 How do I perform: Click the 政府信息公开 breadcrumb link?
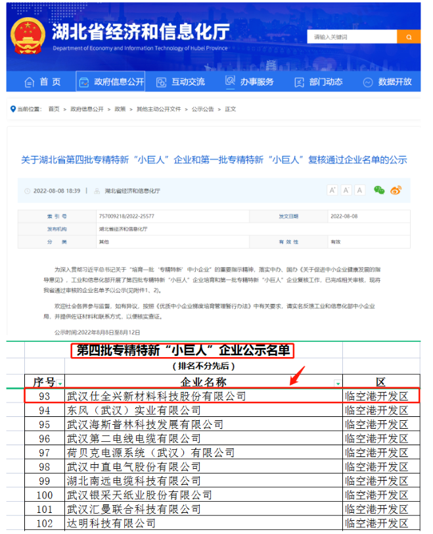(x=87, y=109)
